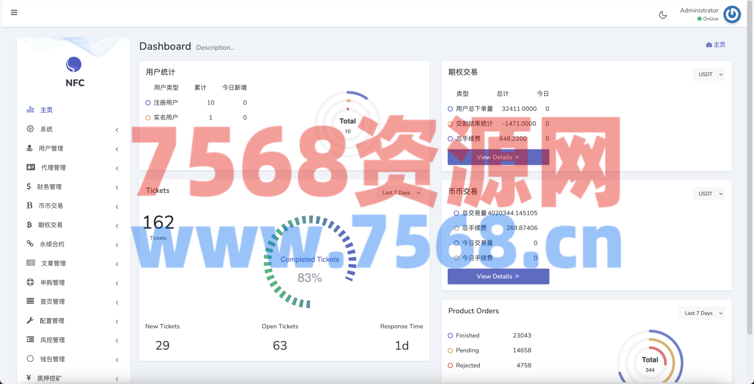754x384 pixels.
Task: Click the NFC logo in sidebar
Action: (74, 65)
